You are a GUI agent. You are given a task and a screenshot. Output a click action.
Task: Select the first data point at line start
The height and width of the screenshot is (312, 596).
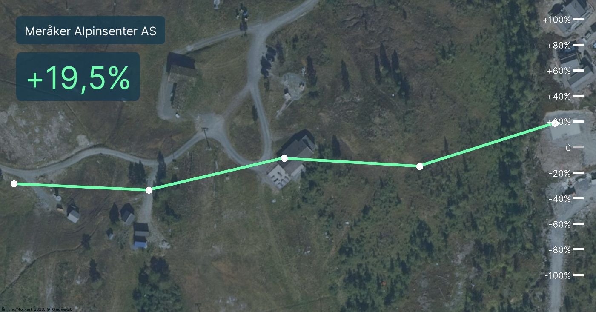pos(14,184)
